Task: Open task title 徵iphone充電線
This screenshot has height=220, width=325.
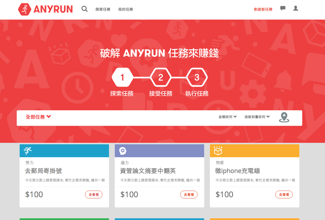Action: coord(238,171)
